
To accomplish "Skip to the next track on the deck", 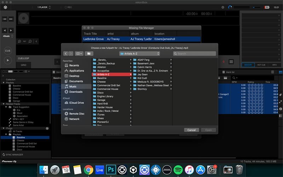I will click(11, 19).
